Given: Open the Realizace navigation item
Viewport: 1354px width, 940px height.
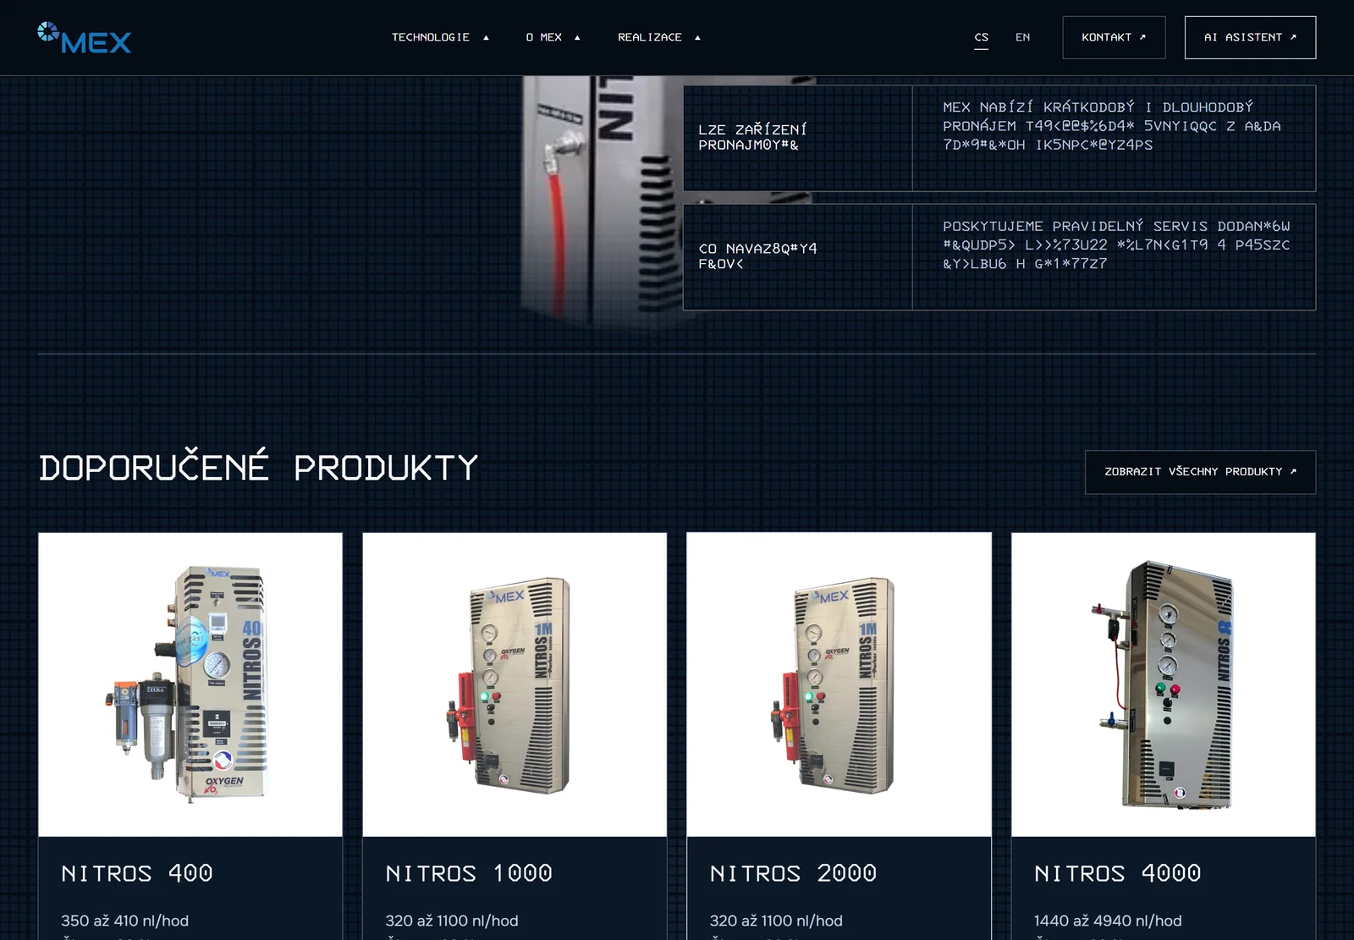Looking at the screenshot, I should click(649, 37).
